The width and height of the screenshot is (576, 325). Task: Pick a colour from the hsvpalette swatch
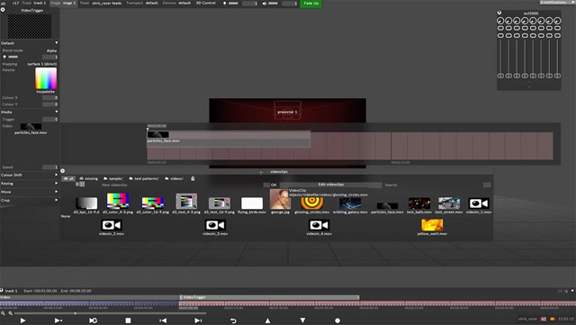tap(46, 78)
